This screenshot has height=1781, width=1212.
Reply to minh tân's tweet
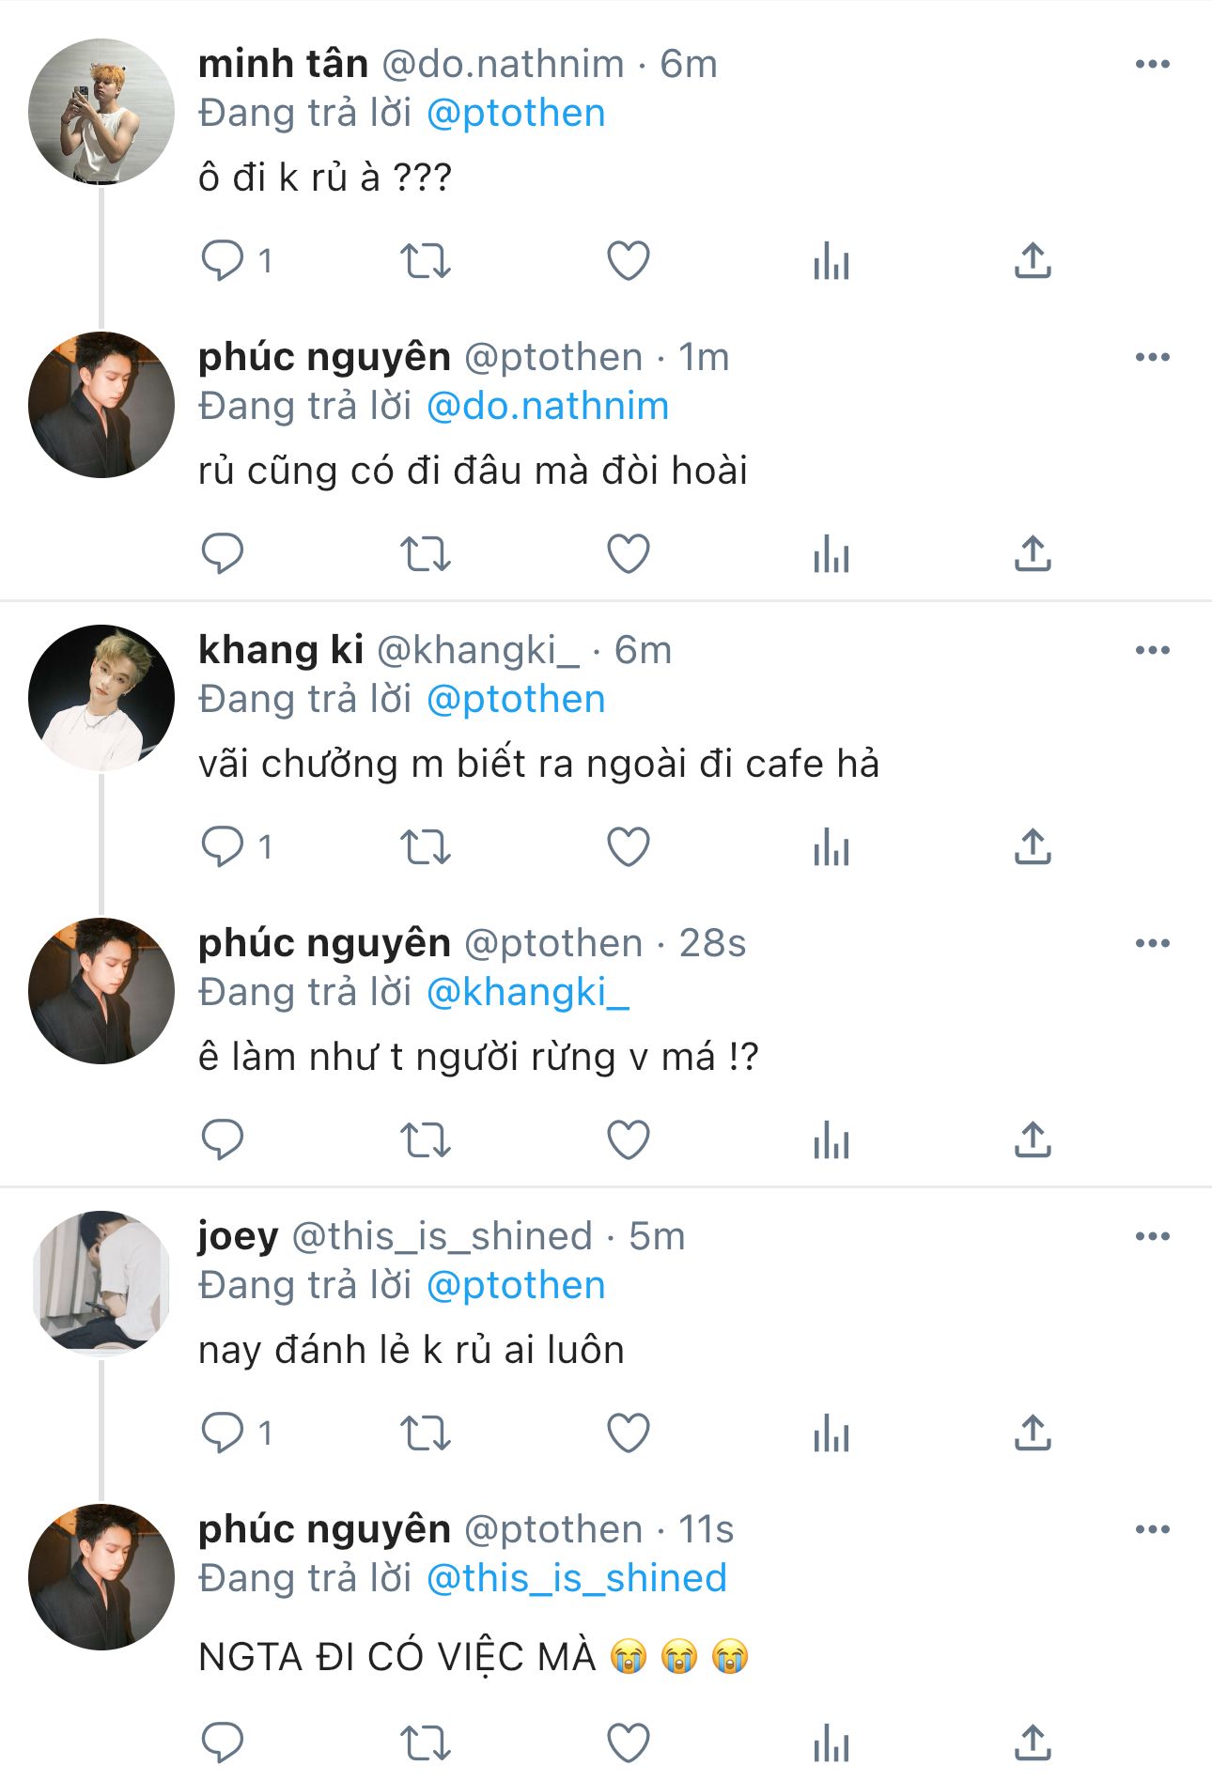(x=223, y=260)
